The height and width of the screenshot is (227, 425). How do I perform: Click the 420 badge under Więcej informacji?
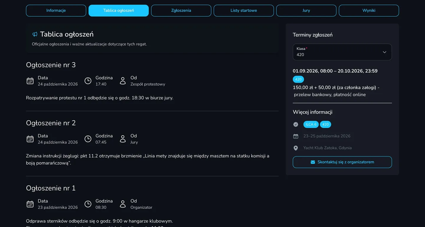pyautogui.click(x=326, y=124)
